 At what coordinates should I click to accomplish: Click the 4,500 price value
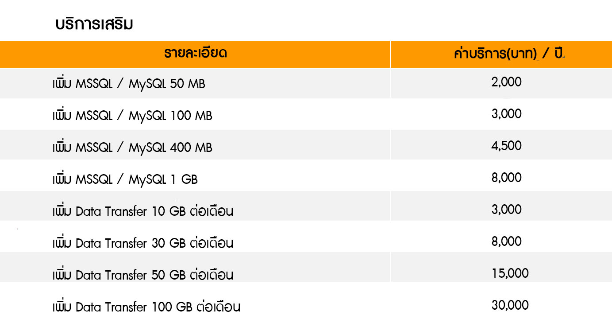point(507,146)
